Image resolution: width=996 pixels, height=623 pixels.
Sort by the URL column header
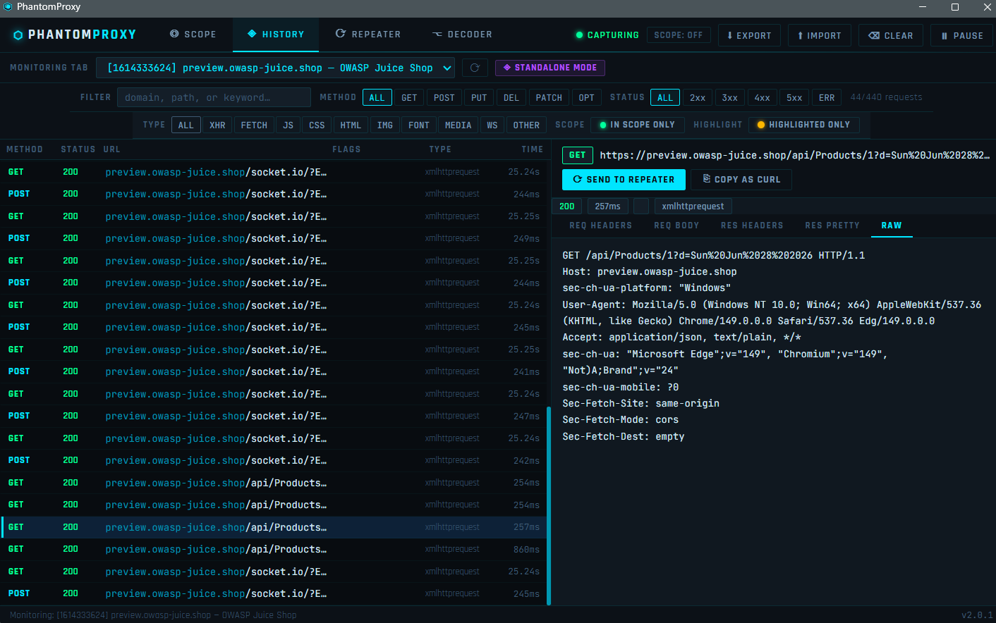pyautogui.click(x=111, y=149)
